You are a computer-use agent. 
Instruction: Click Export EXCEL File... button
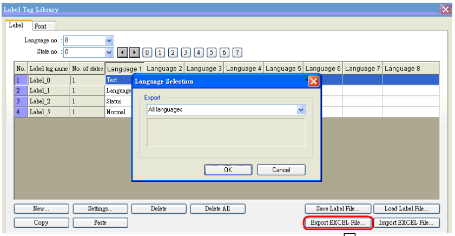[338, 222]
